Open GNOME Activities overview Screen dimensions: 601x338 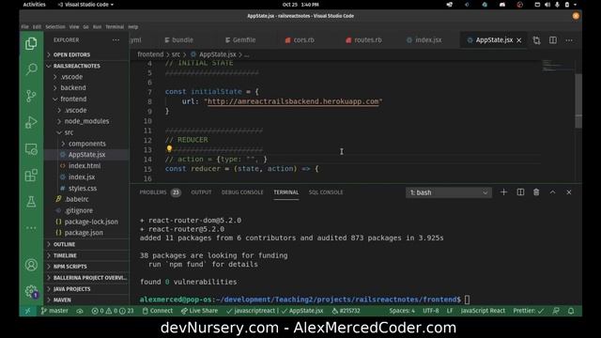(34, 5)
